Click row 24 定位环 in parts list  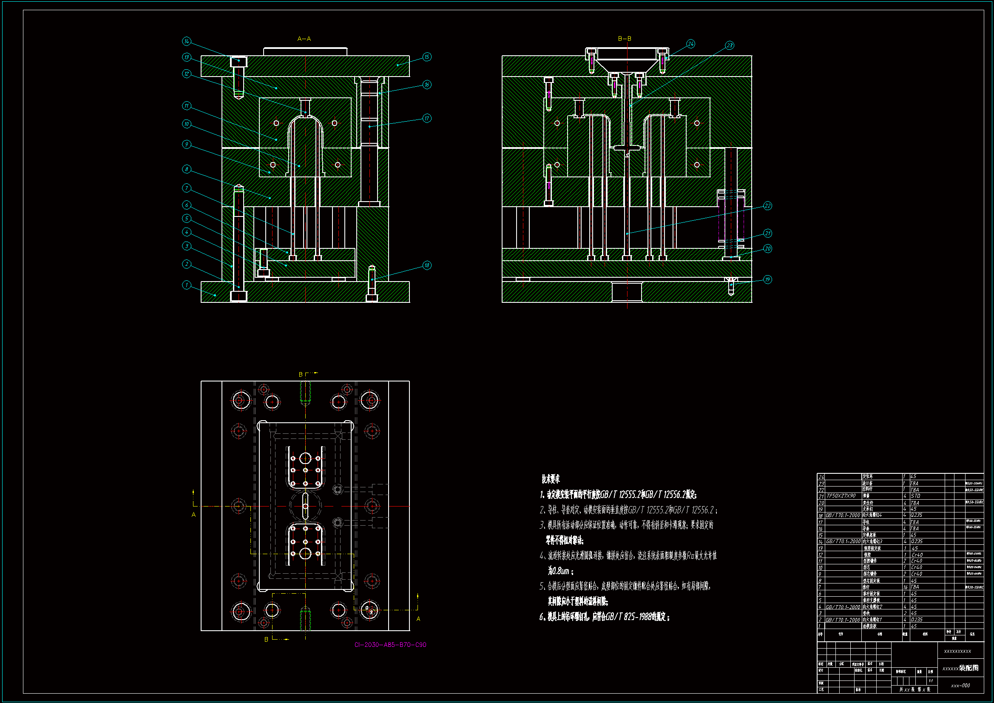[868, 476]
